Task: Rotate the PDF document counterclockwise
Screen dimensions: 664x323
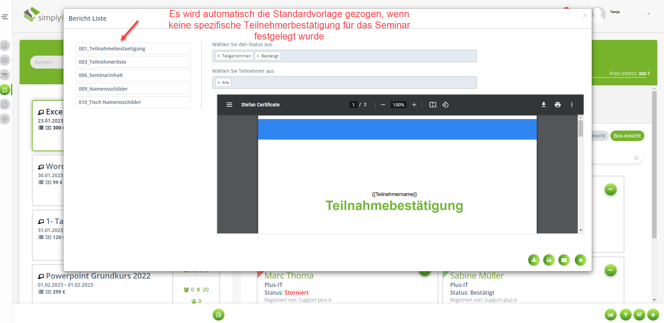Action: (445, 105)
